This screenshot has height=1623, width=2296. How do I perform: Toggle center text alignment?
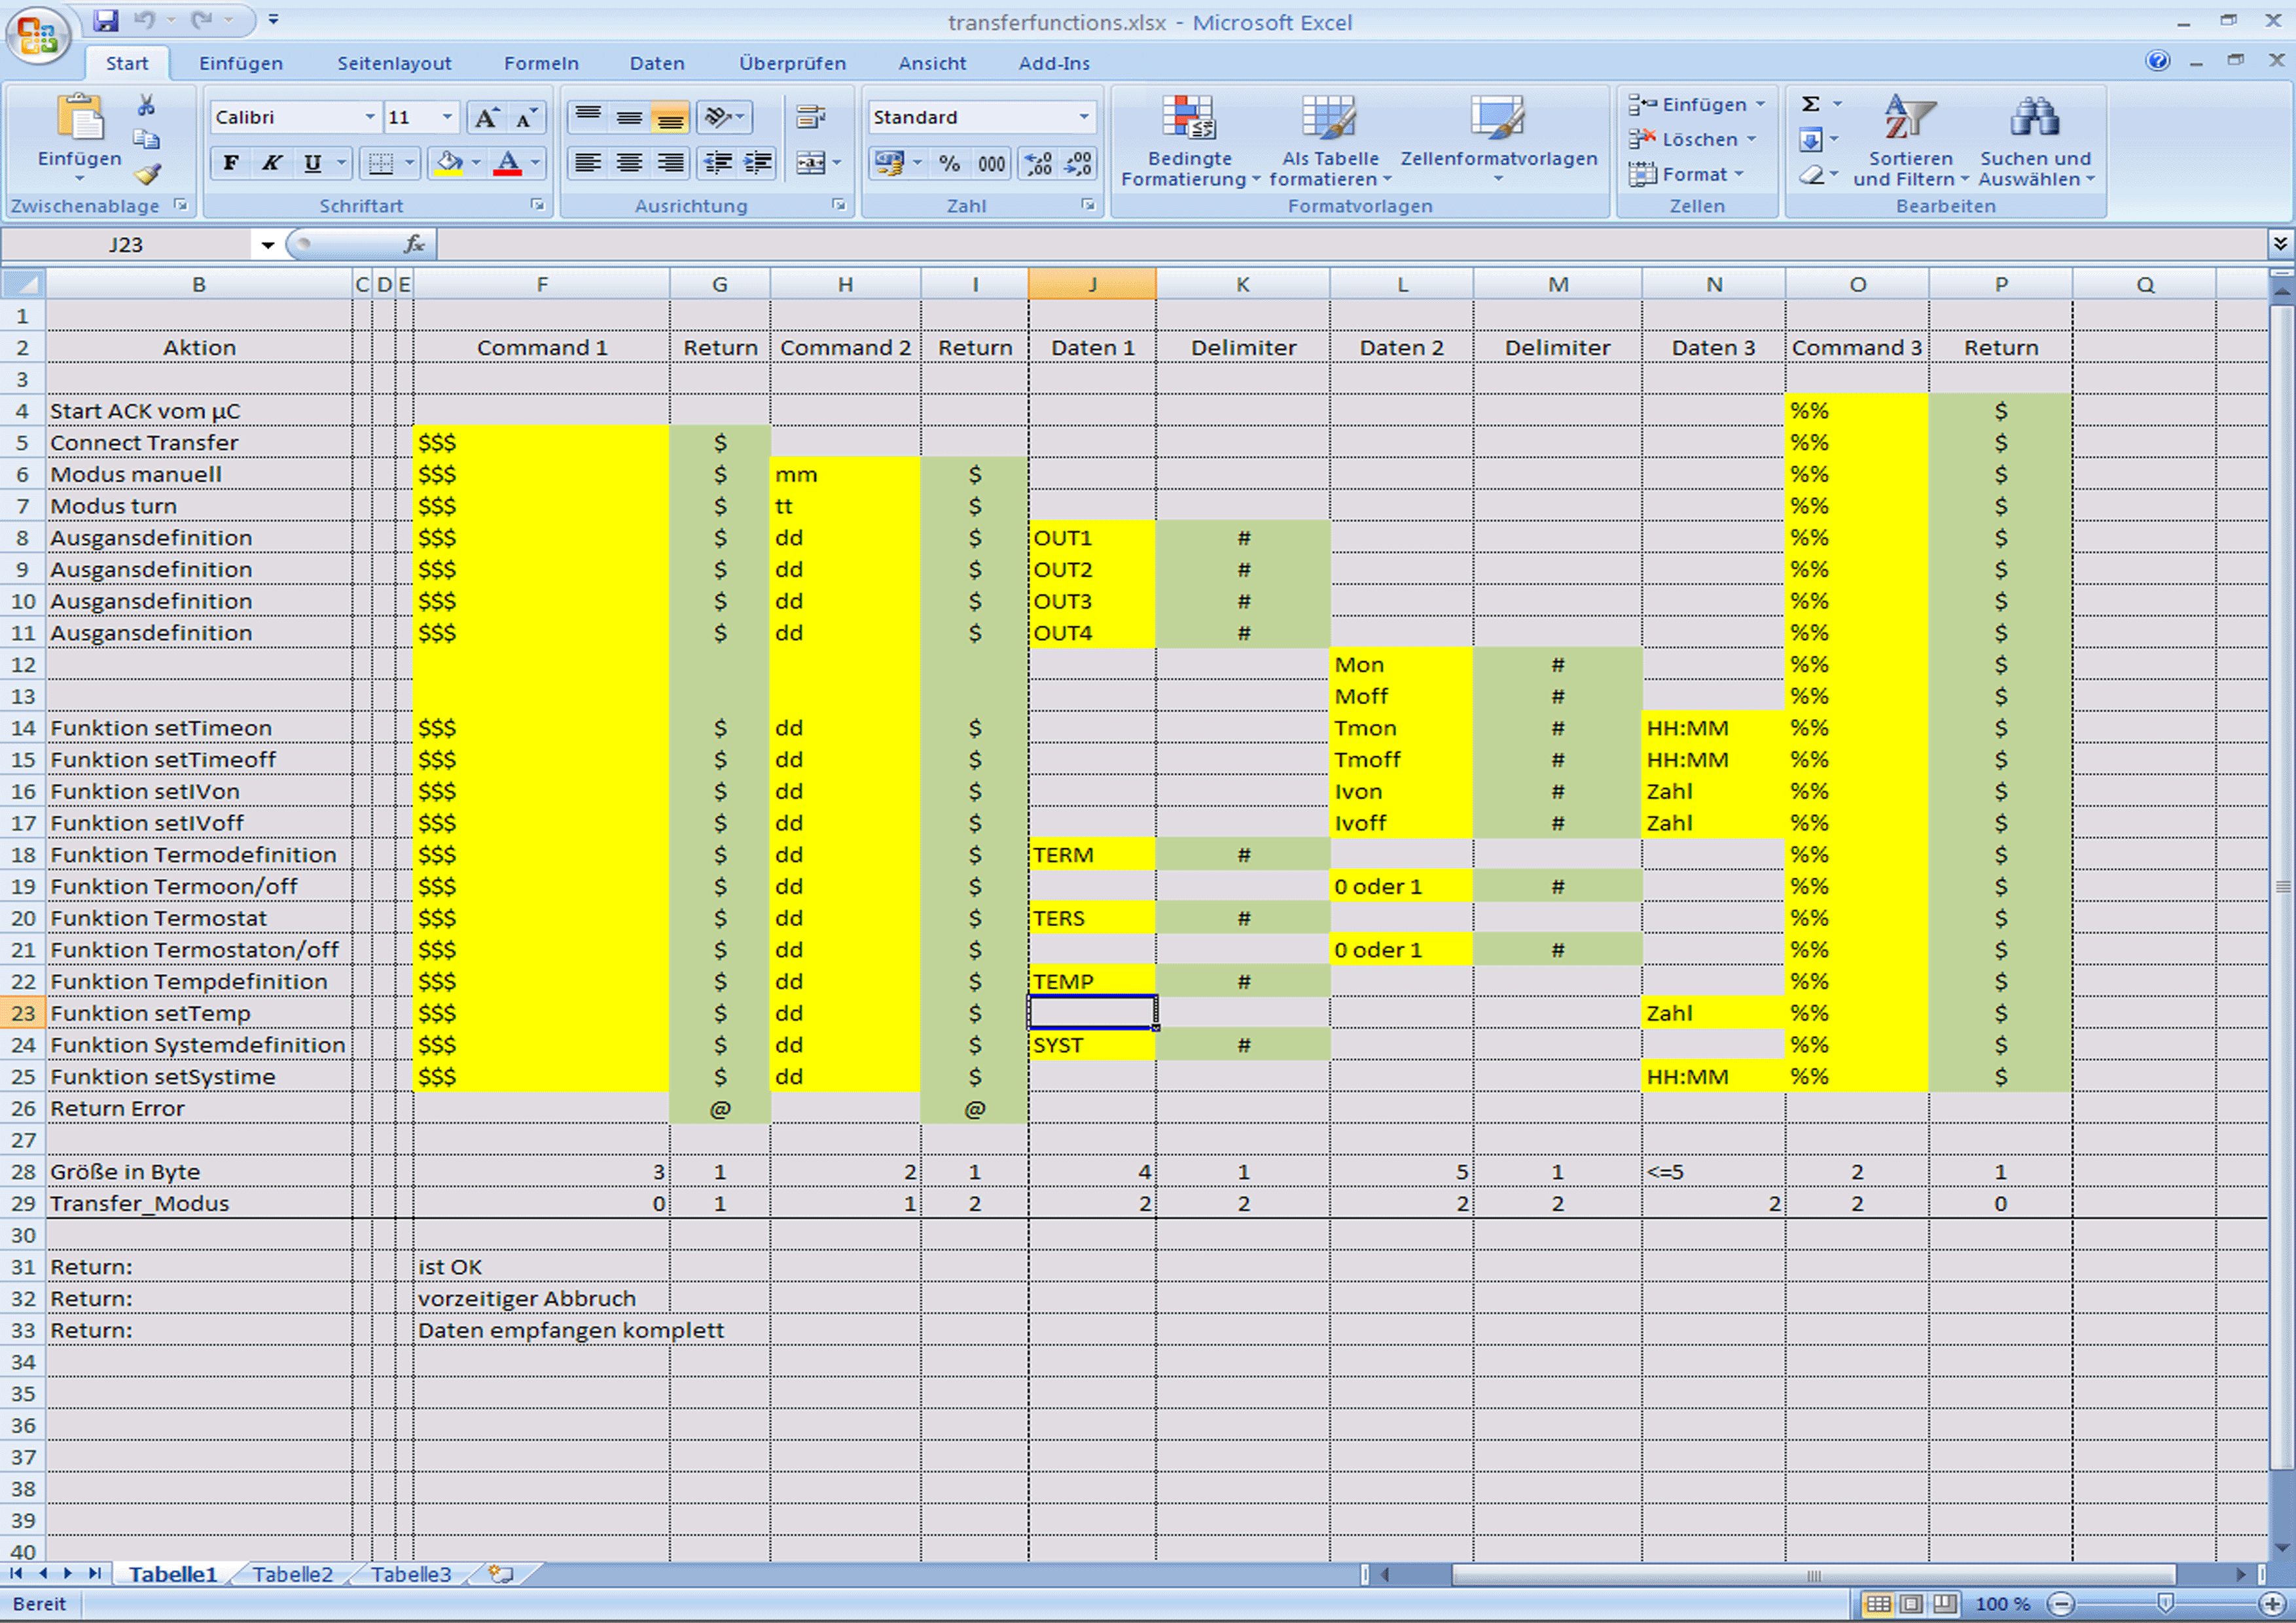629,163
